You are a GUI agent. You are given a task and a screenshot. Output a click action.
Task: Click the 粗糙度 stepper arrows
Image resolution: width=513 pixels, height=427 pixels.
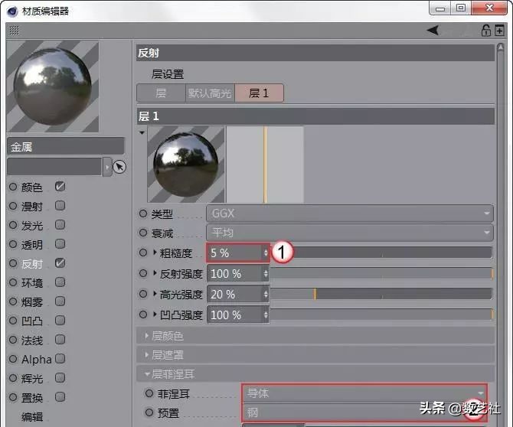point(266,253)
